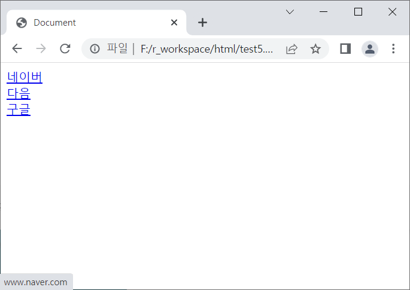
Task: Click the forward navigation arrow
Action: [41, 48]
